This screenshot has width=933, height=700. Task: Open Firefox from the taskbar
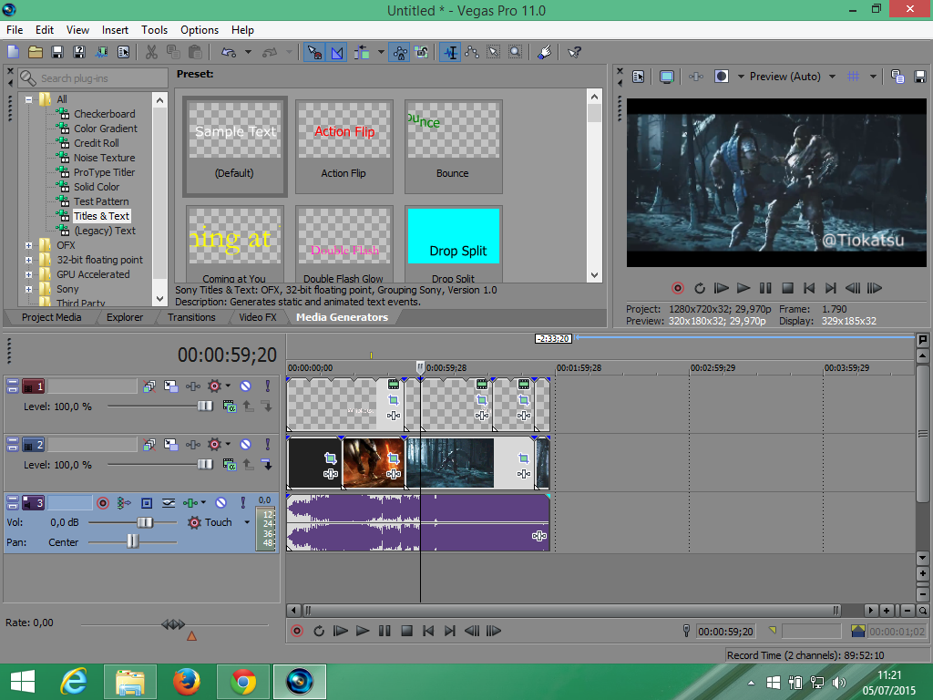pos(186,682)
